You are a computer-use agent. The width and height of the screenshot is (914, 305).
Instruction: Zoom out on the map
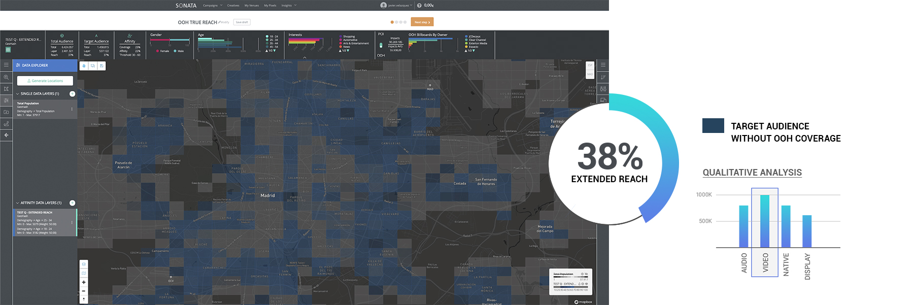point(84,291)
